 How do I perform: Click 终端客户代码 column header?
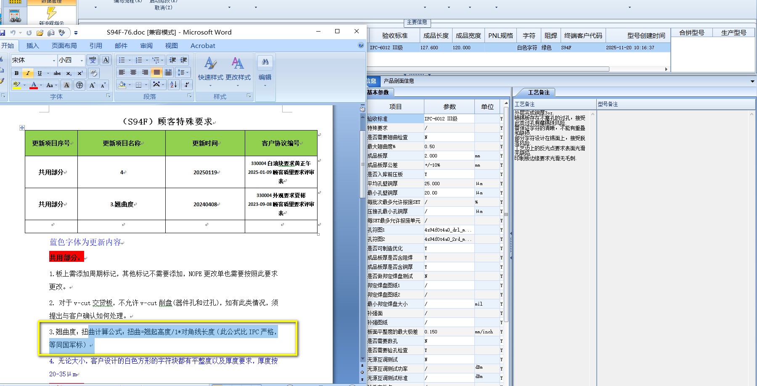coord(583,36)
